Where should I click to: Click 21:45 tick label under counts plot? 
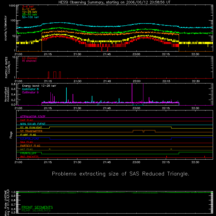pos(107,54)
